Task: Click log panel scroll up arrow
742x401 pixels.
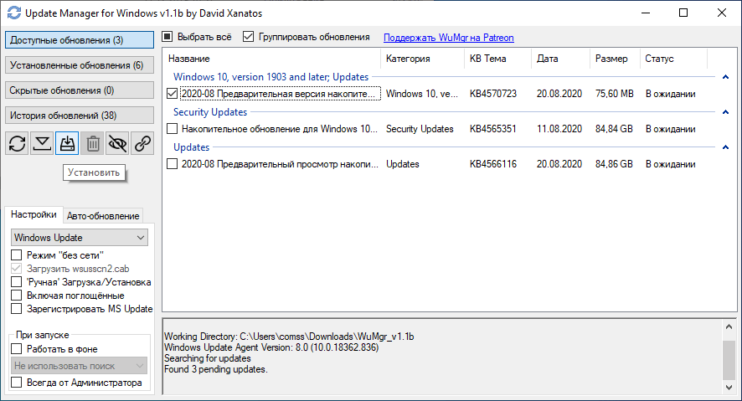Action: tap(729, 326)
